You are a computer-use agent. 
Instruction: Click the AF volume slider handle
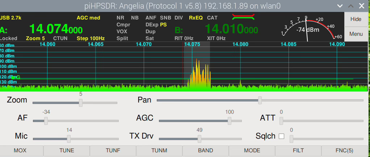pos(46,121)
